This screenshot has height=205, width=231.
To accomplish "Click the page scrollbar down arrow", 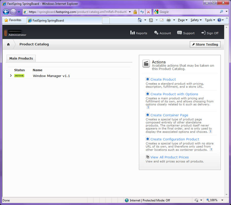I will 226,195.
